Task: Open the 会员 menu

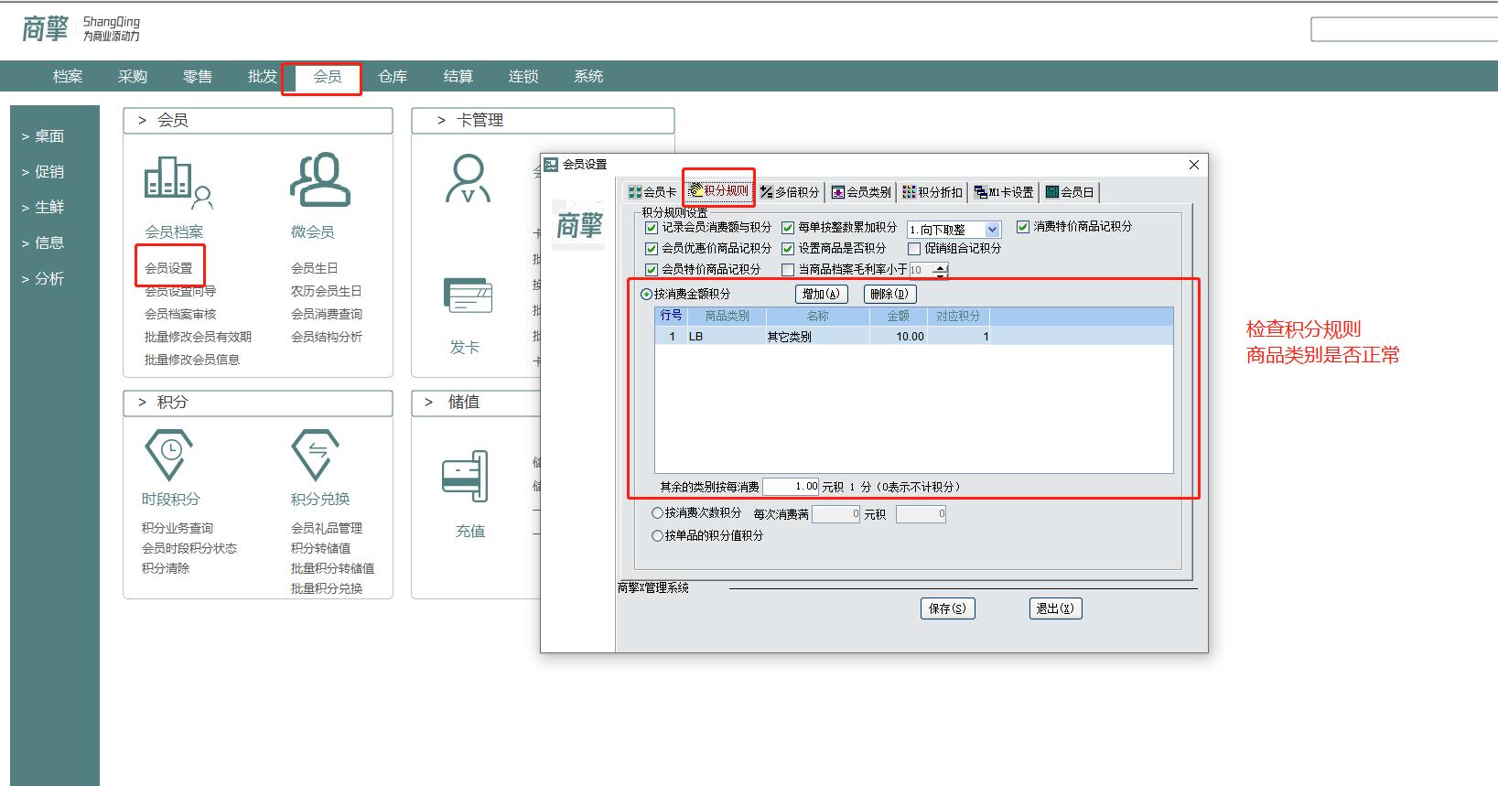Action: tap(328, 77)
